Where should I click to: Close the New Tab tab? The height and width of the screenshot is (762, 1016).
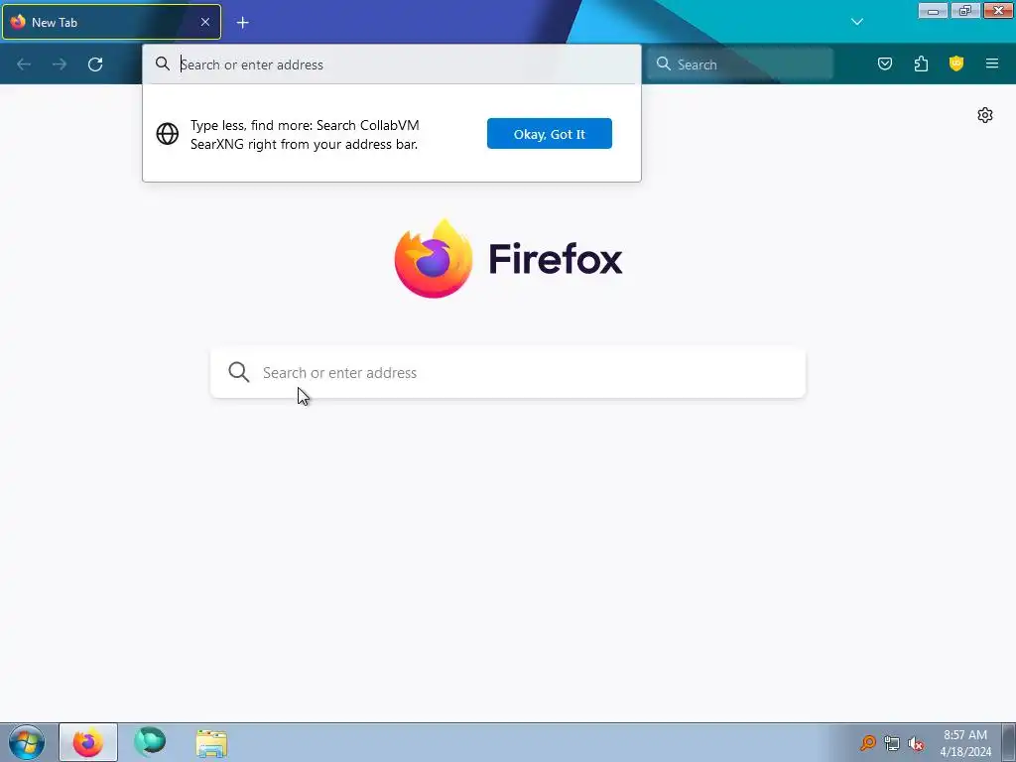pos(204,22)
